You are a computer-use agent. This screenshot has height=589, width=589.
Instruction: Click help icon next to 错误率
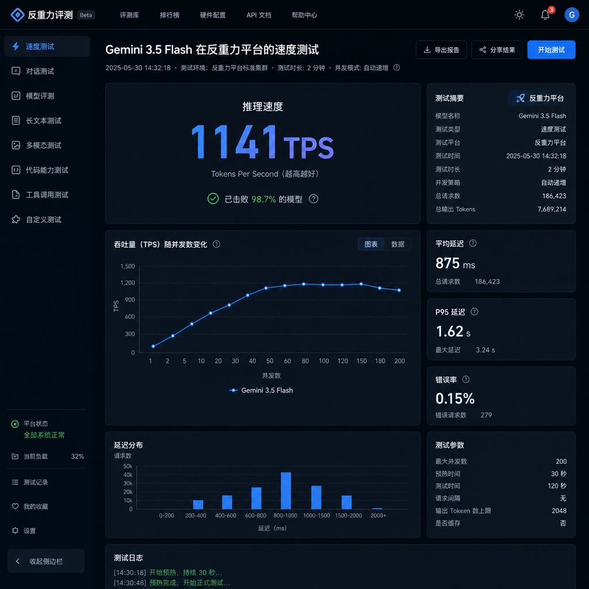pos(466,380)
